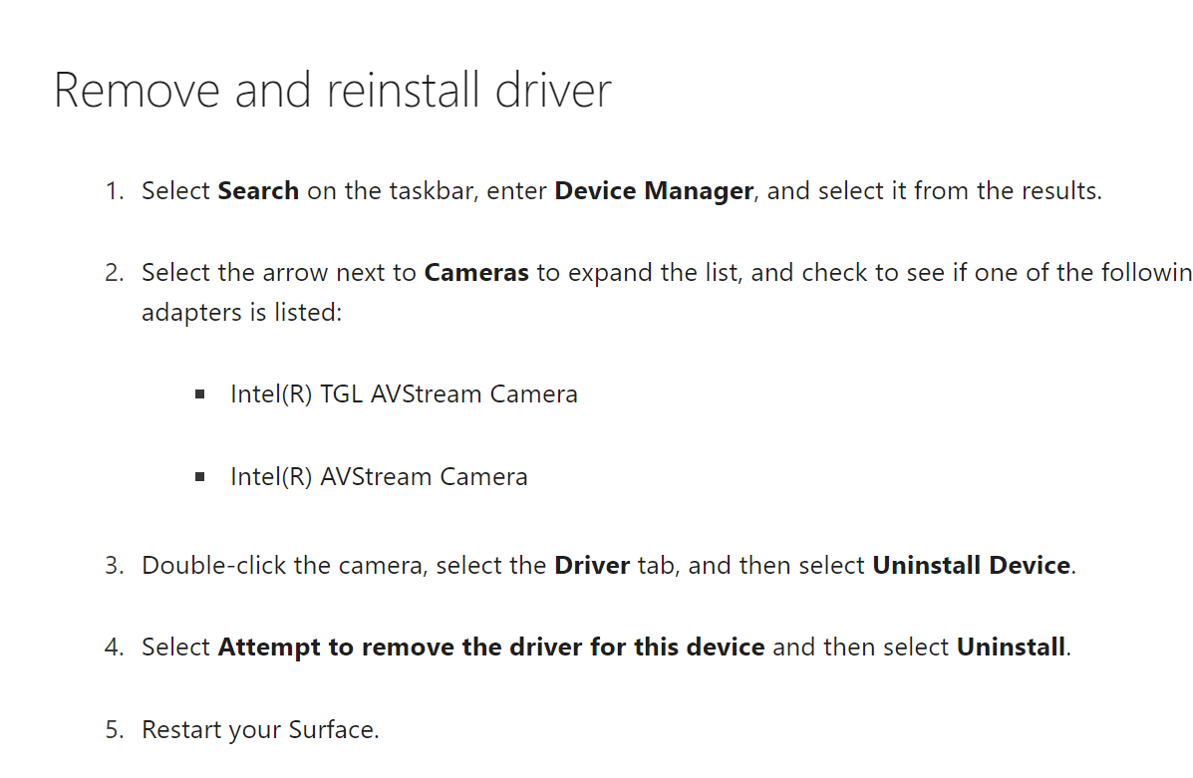Click the bold 'Uninstall Device' text
Screen dimensions: 1193x778
(x=971, y=566)
